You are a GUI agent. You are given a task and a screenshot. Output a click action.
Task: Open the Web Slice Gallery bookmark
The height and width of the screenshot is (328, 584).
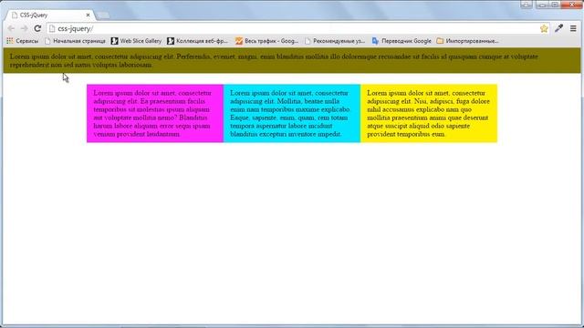coord(136,41)
